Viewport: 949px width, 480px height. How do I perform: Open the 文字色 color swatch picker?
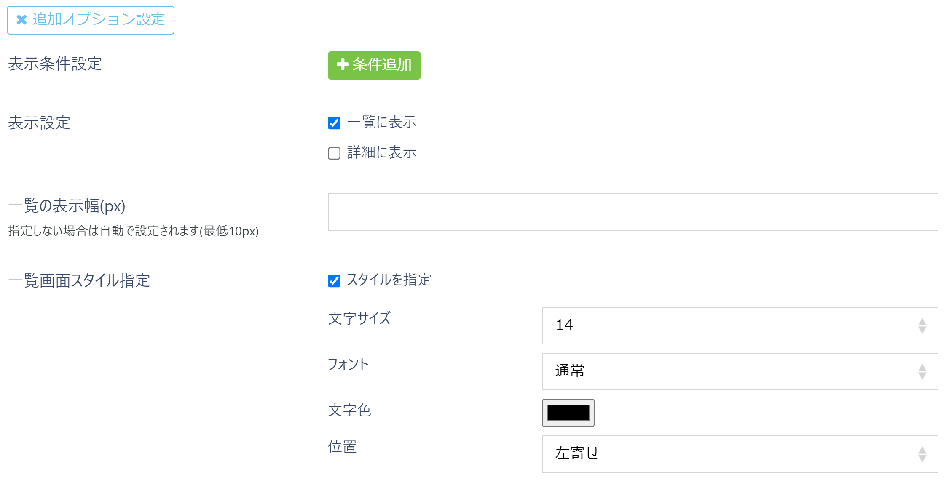[568, 413]
